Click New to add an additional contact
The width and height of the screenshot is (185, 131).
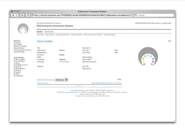coord(119,79)
